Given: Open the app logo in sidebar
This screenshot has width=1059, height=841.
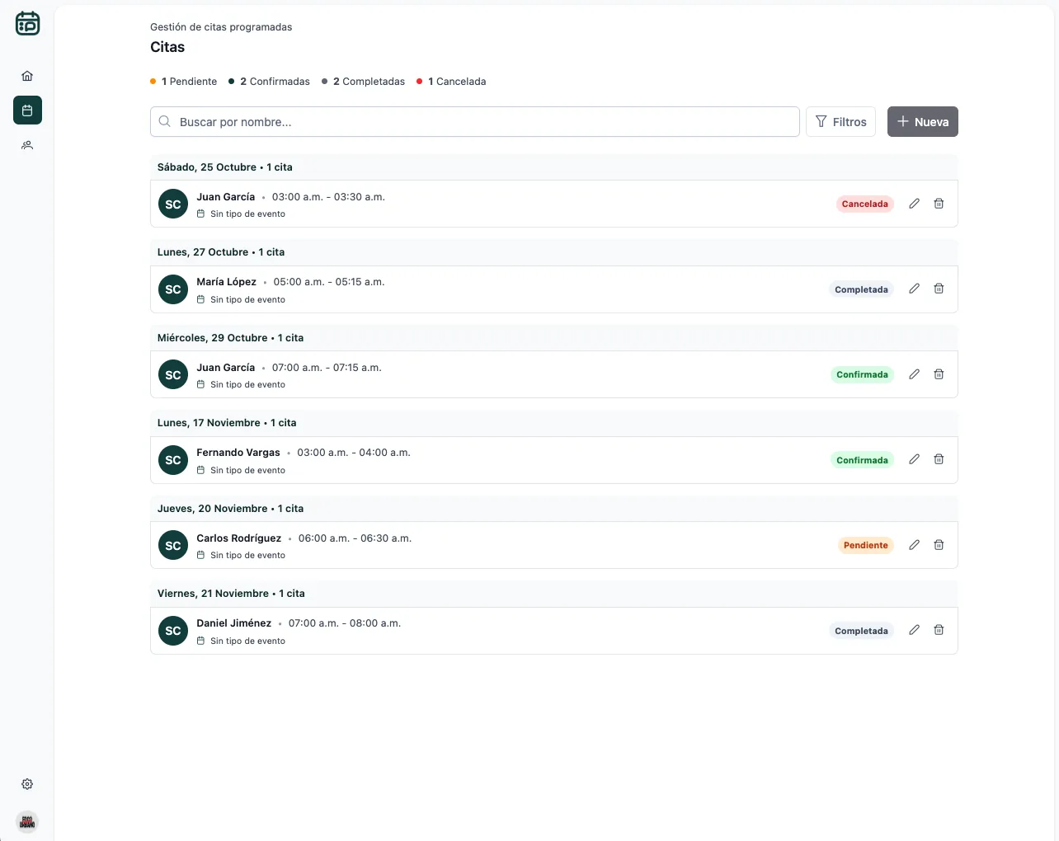Looking at the screenshot, I should click(27, 23).
